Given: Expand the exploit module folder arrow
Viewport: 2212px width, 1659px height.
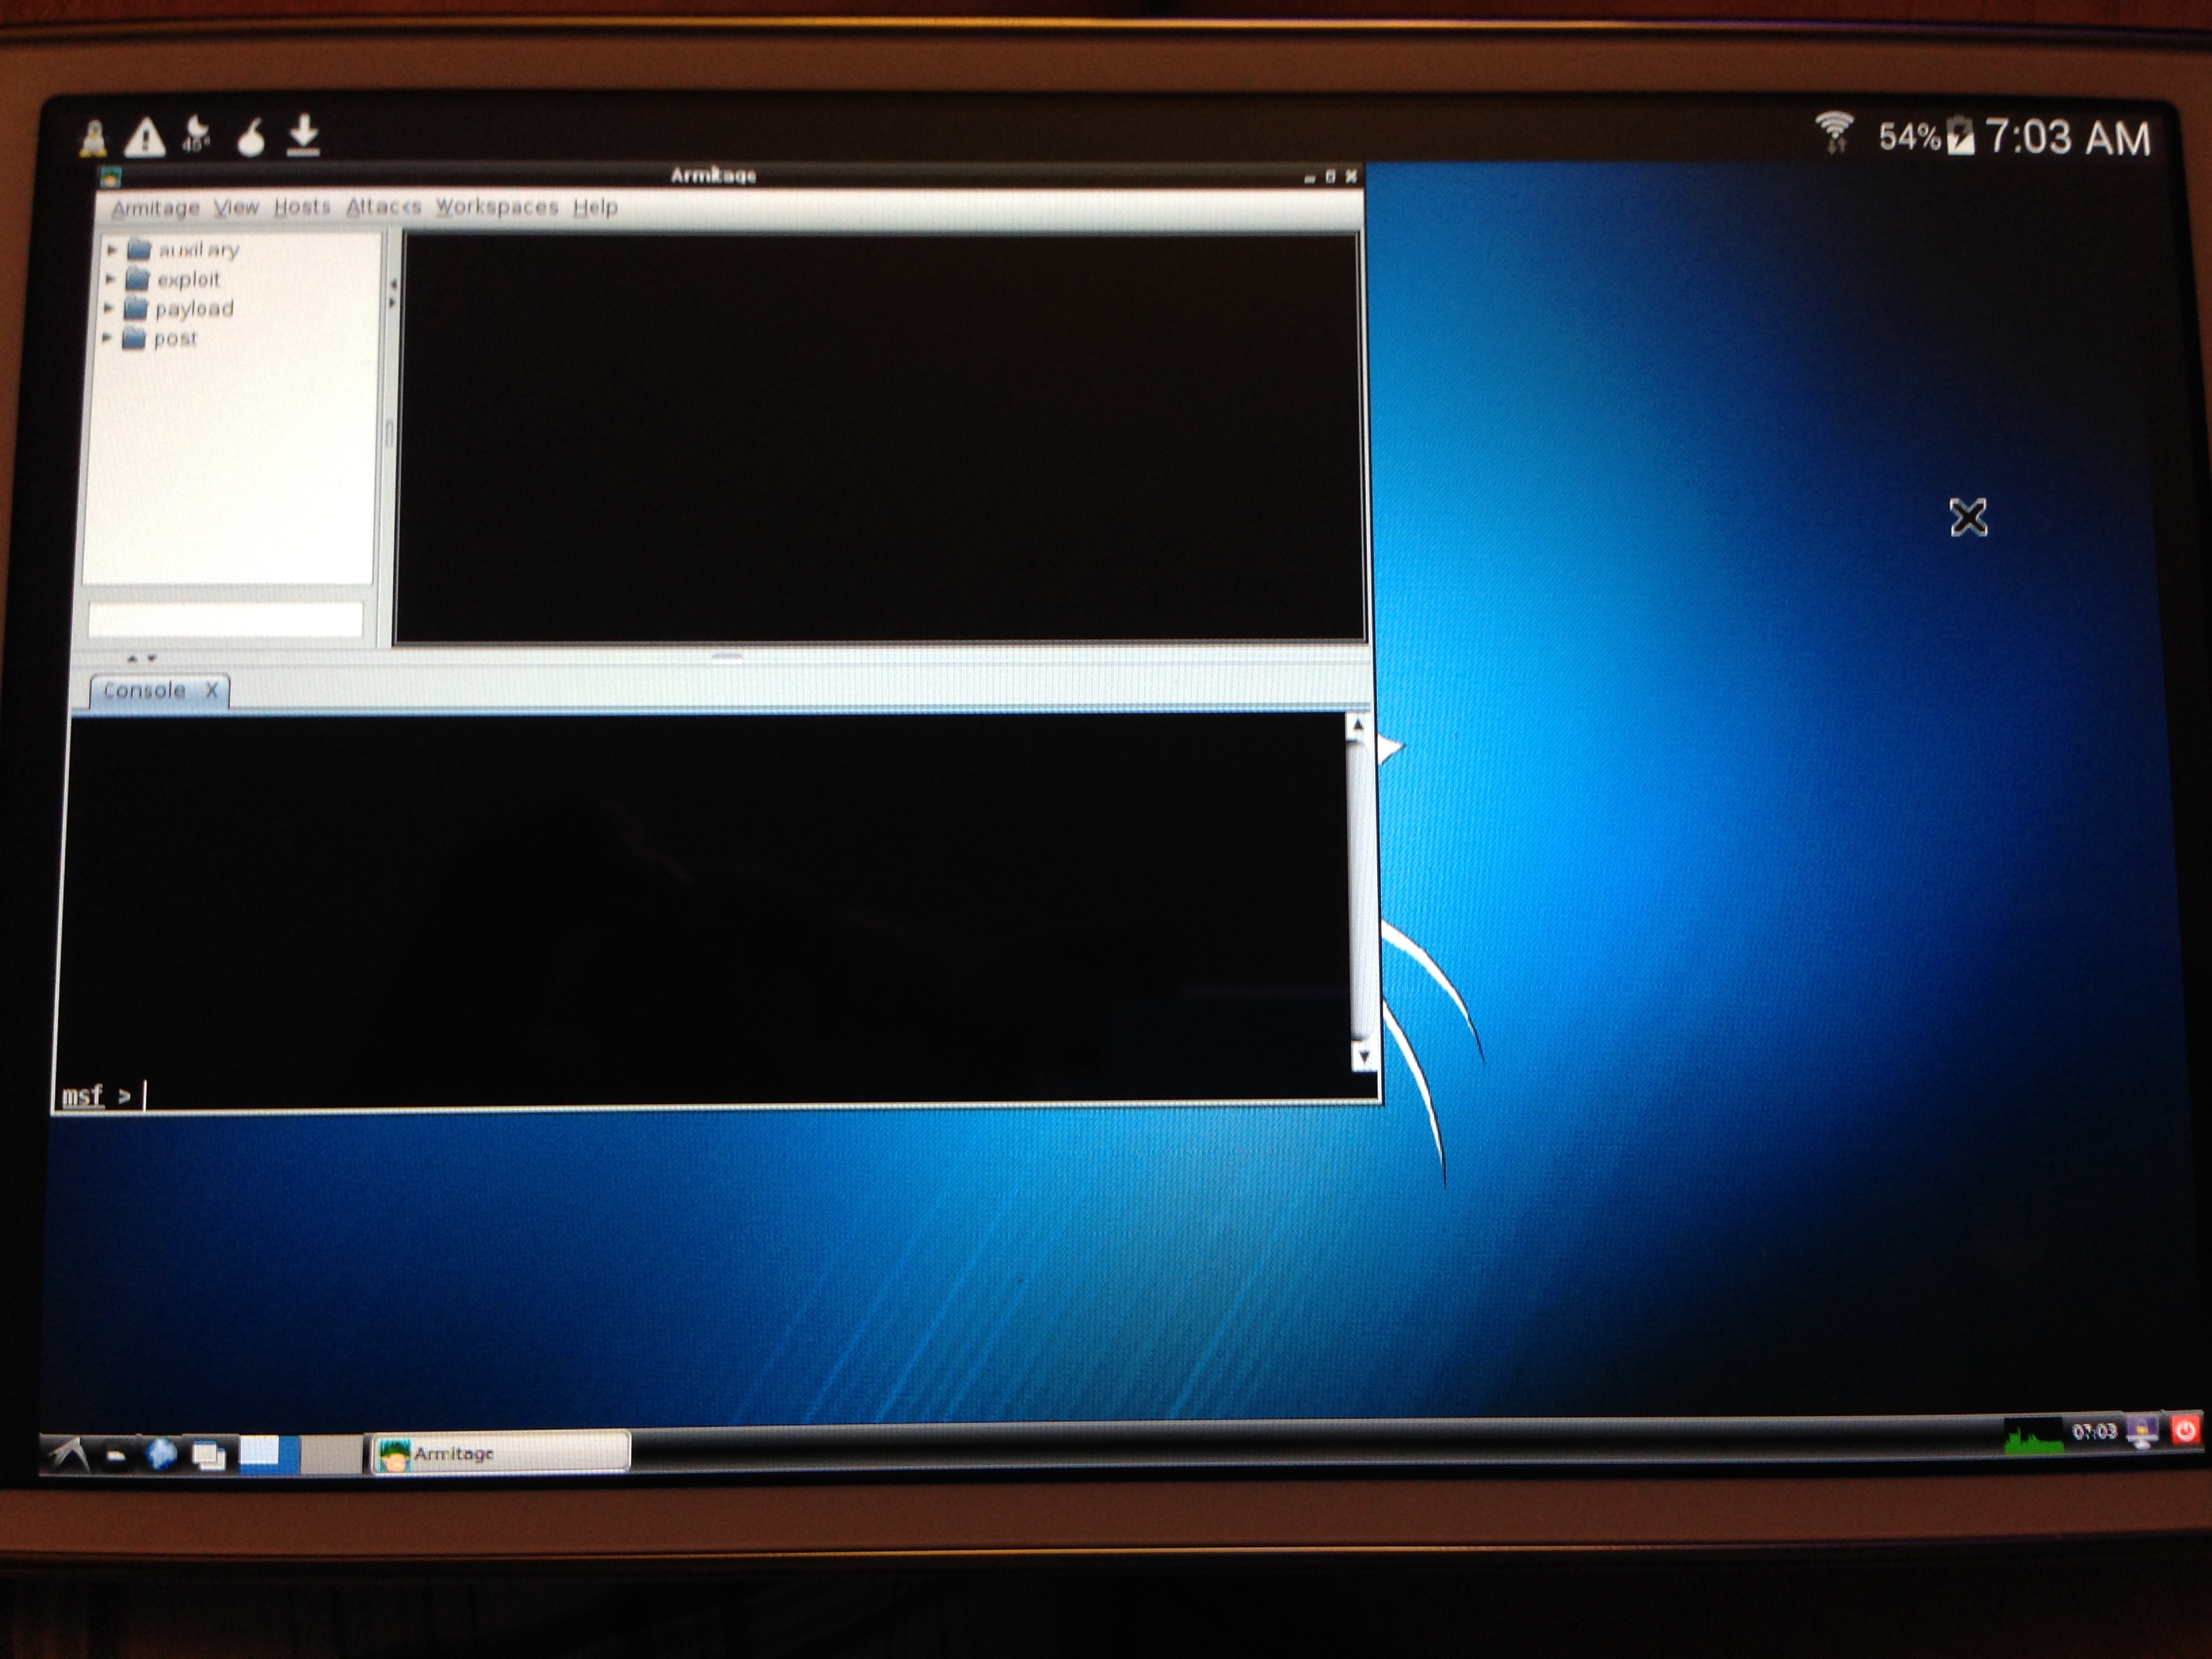Looking at the screenshot, I should [x=111, y=279].
